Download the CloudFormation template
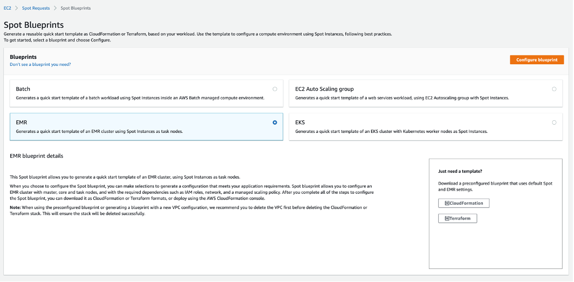 click(x=463, y=203)
